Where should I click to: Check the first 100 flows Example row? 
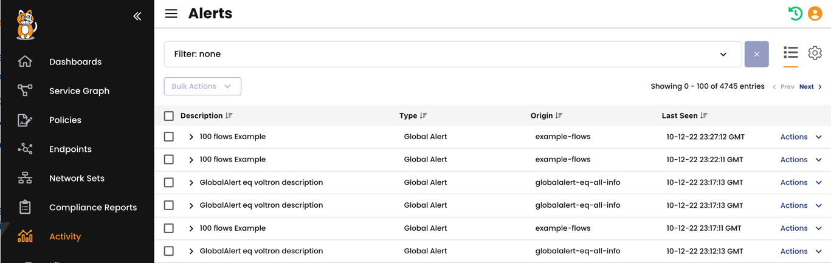click(x=169, y=137)
